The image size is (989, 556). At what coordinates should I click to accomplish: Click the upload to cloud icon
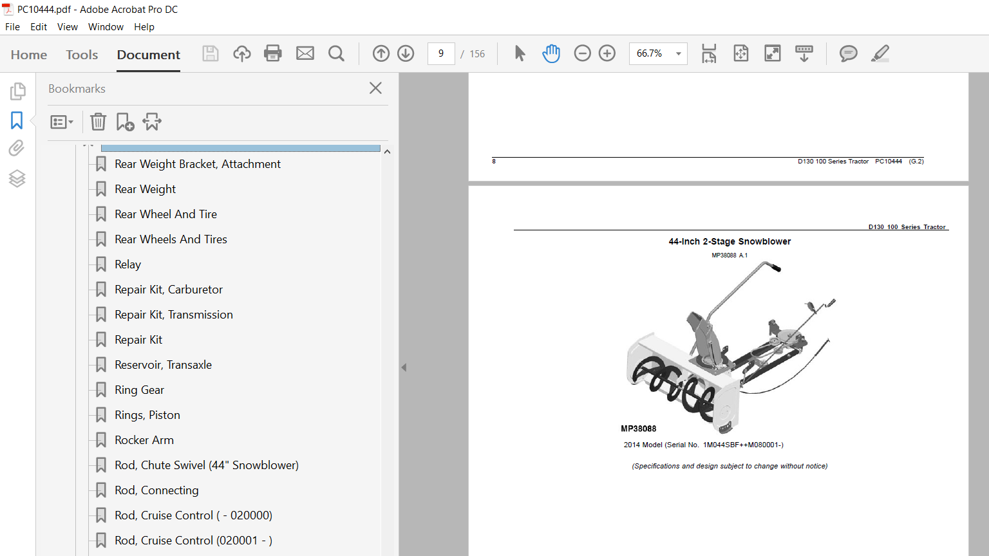point(242,53)
